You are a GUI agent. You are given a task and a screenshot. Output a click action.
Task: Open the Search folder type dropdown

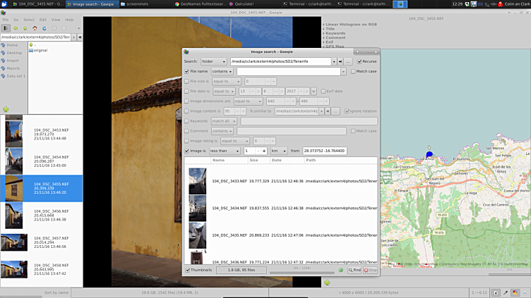tap(213, 61)
